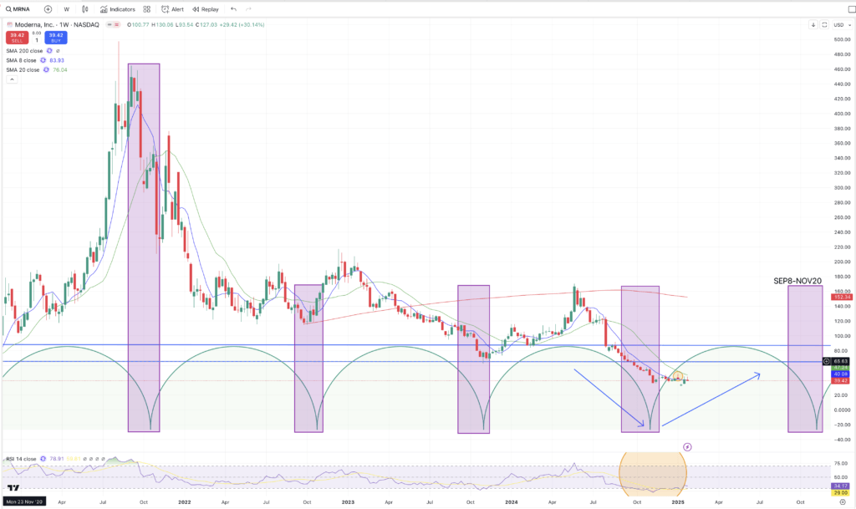The width and height of the screenshot is (856, 509).
Task: Open the MRNA symbol search
Action: pyautogui.click(x=18, y=9)
